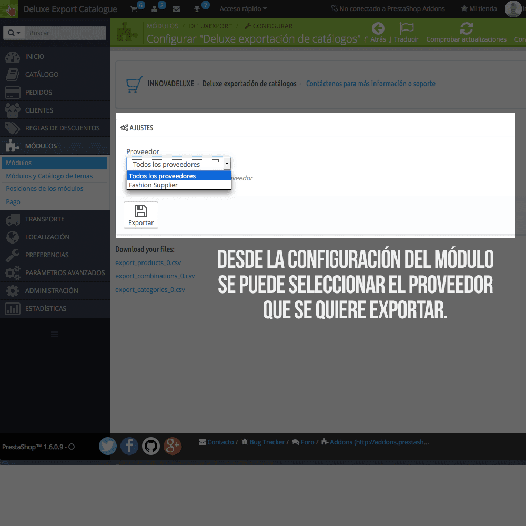The height and width of the screenshot is (526, 526).
Task: Open Módulos y Catálogo de temas
Action: (49, 176)
